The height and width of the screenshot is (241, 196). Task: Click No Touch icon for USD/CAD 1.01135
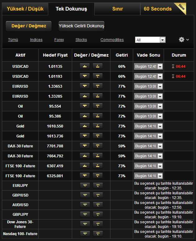tap(97, 67)
